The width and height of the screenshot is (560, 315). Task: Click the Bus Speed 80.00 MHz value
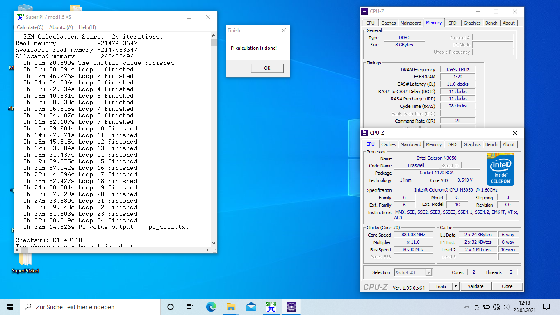point(413,249)
